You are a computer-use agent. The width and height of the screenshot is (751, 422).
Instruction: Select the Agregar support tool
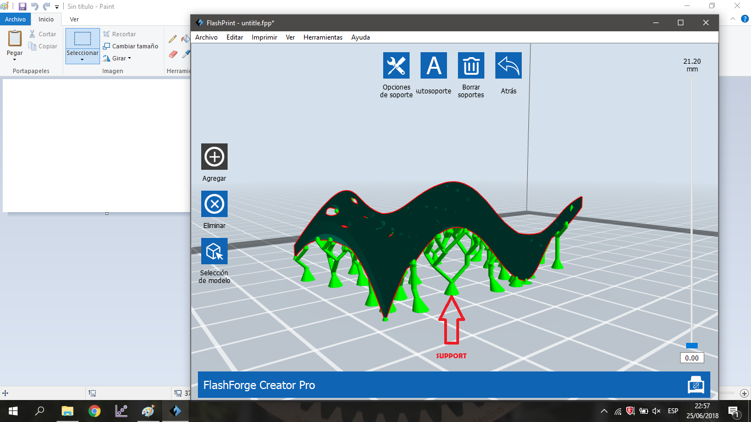tap(214, 157)
